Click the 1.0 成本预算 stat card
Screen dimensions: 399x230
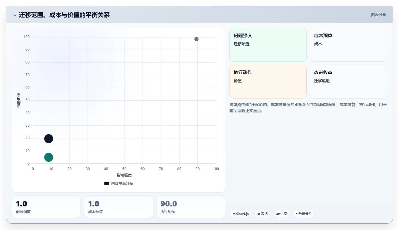click(x=118, y=207)
